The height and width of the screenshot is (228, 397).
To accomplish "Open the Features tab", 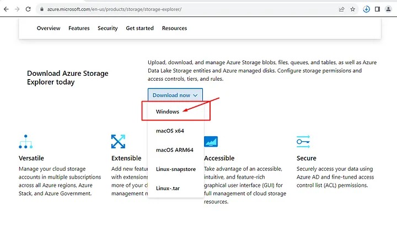I will coord(79,28).
